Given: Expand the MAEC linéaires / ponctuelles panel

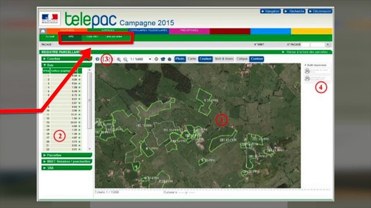Looking at the screenshot, I should pos(67,162).
